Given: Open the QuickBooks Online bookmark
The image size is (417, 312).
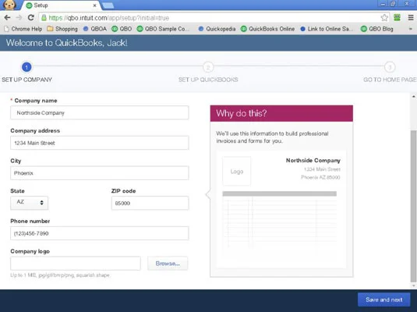Looking at the screenshot, I should (268, 29).
